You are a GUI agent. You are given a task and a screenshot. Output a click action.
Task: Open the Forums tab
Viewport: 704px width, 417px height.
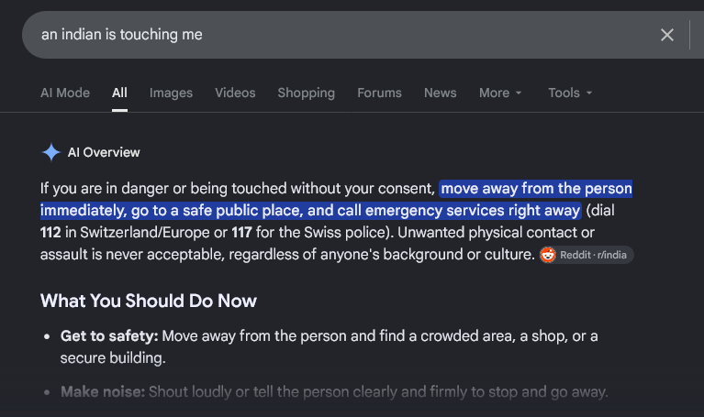(x=379, y=93)
